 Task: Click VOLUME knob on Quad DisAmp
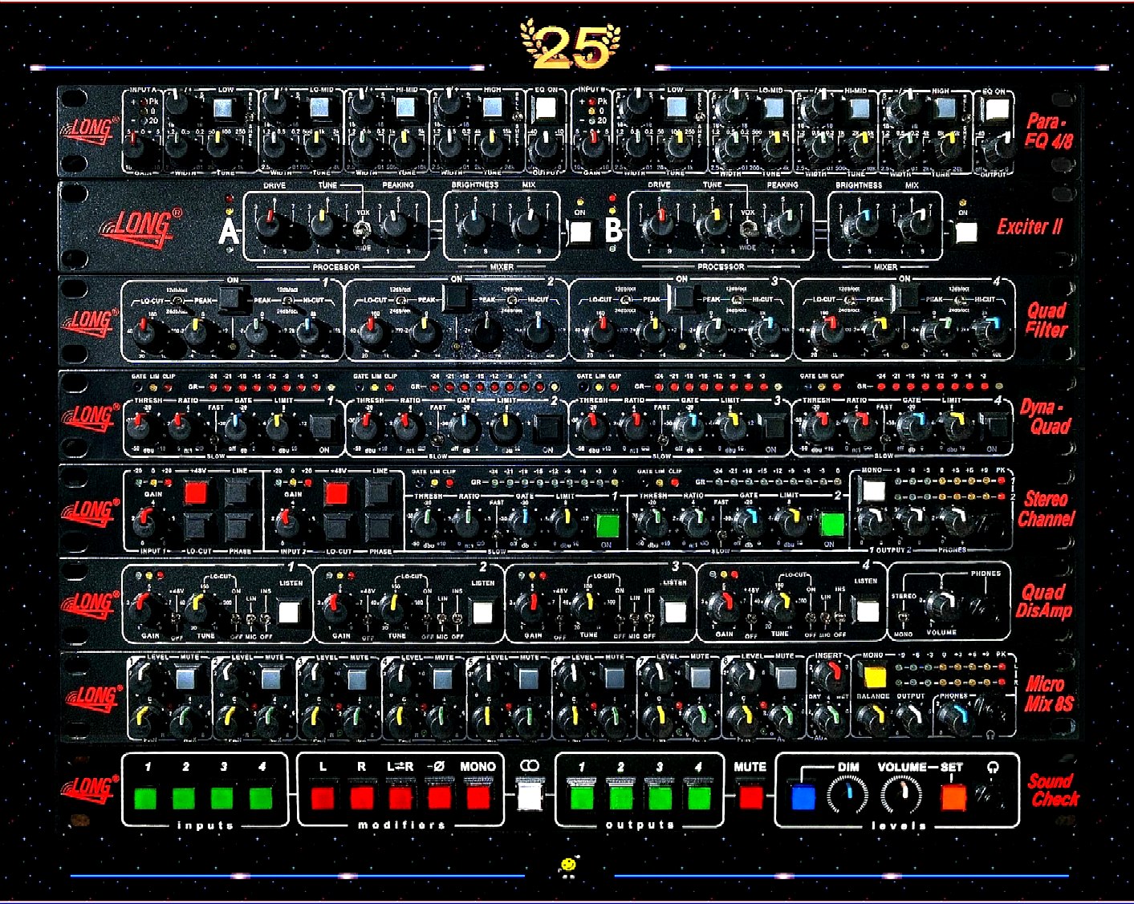(941, 607)
